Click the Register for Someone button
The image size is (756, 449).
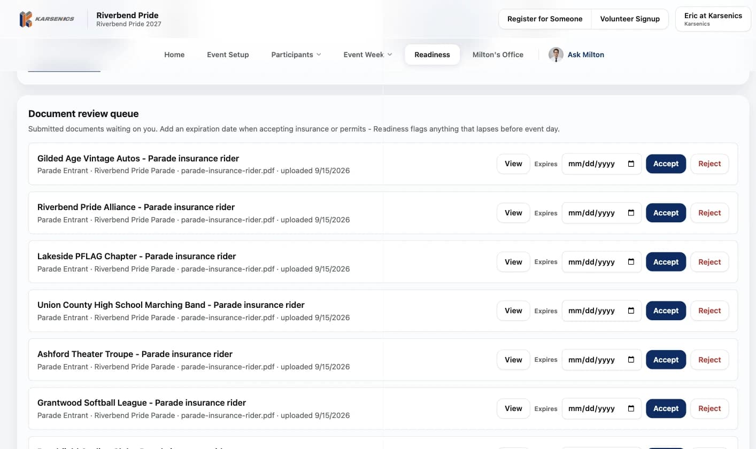[545, 19]
